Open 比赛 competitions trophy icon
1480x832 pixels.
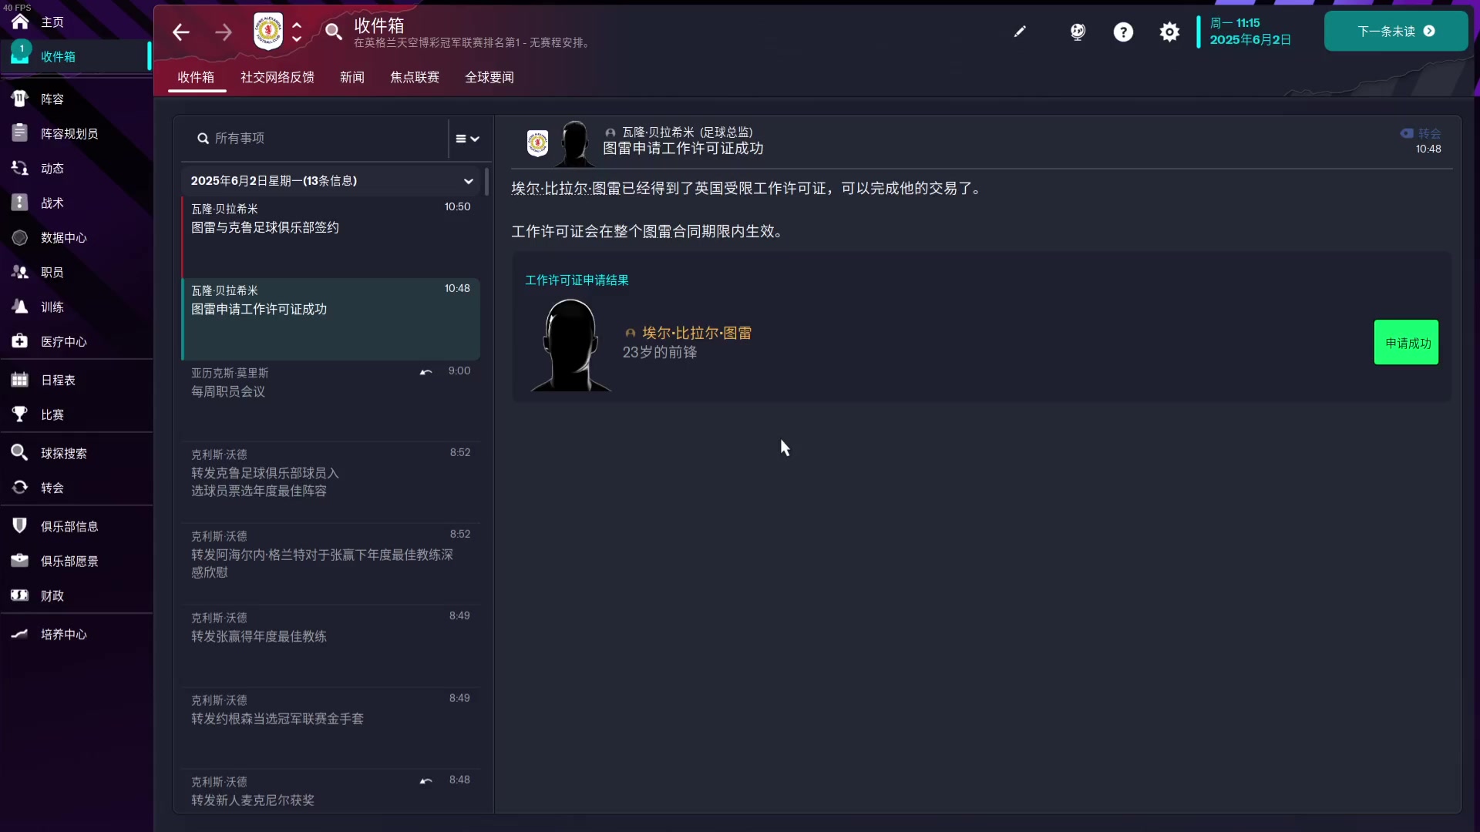pos(20,414)
